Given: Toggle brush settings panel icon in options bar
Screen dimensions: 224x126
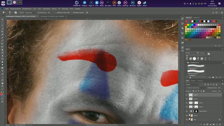Looking at the screenshot, I should tap(16, 13).
